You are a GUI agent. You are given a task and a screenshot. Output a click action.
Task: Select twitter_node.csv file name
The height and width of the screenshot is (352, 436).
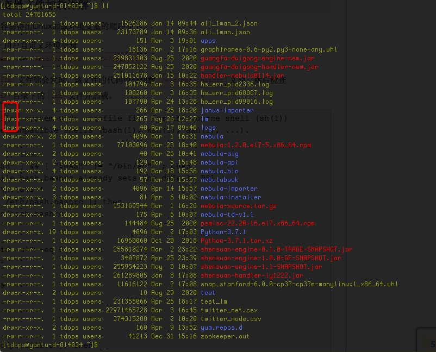pyautogui.click(x=231, y=319)
